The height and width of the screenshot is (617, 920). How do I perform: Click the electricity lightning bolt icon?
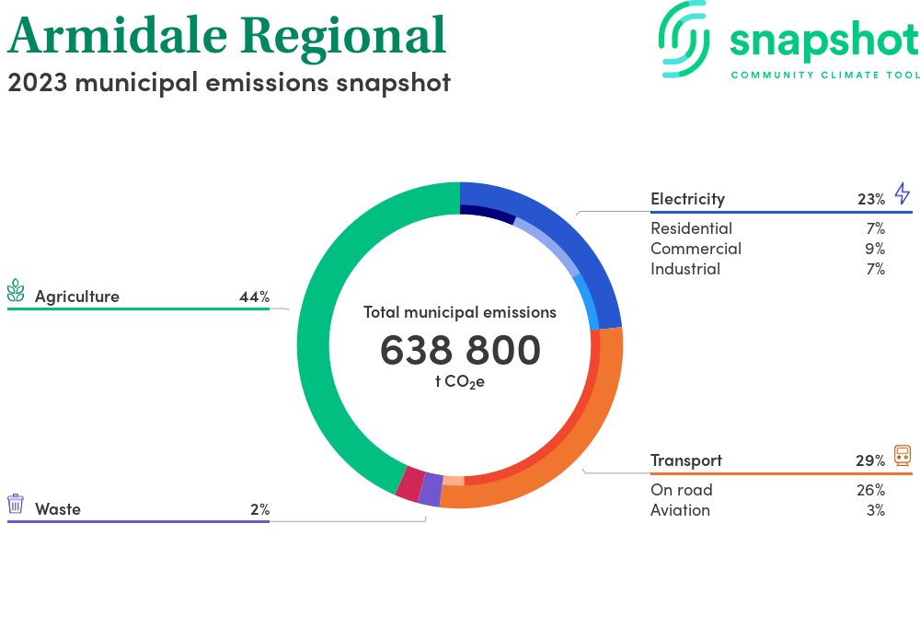point(902,194)
